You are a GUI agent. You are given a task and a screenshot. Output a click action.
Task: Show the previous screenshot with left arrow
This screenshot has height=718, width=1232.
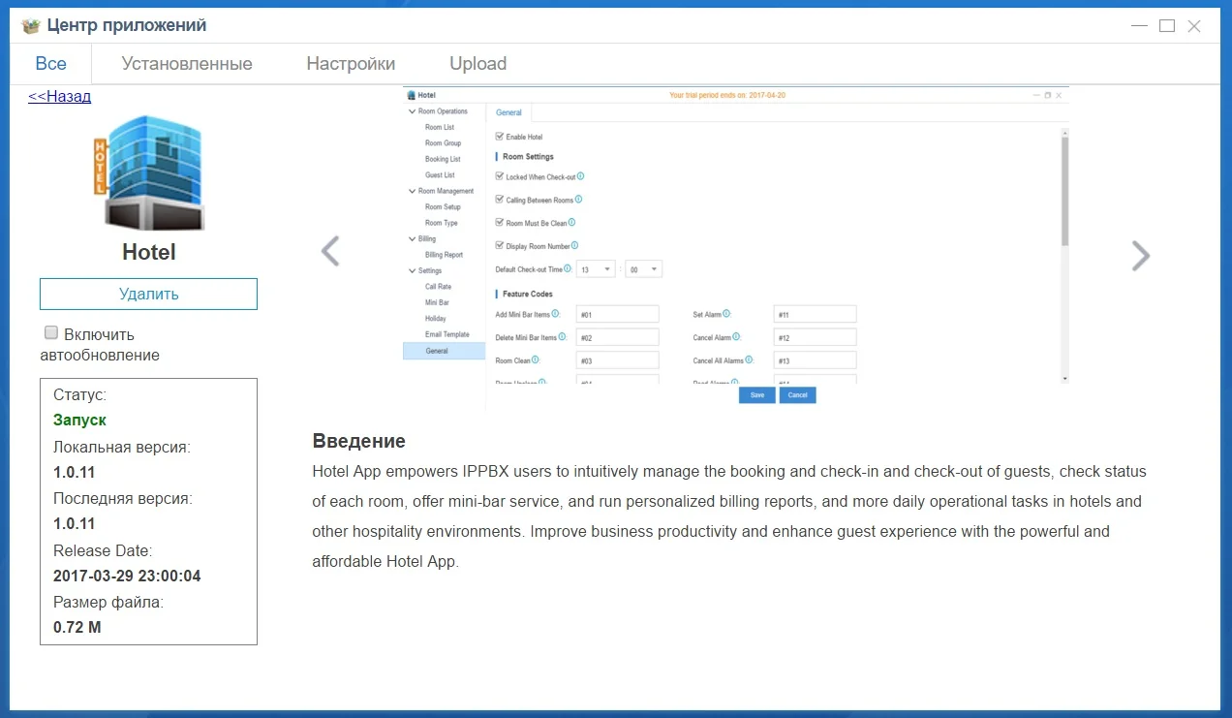330,252
